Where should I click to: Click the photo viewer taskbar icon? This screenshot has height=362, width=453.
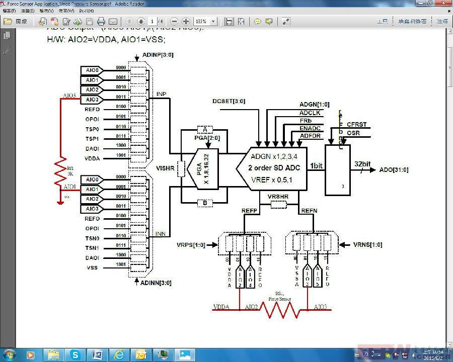click(185, 355)
